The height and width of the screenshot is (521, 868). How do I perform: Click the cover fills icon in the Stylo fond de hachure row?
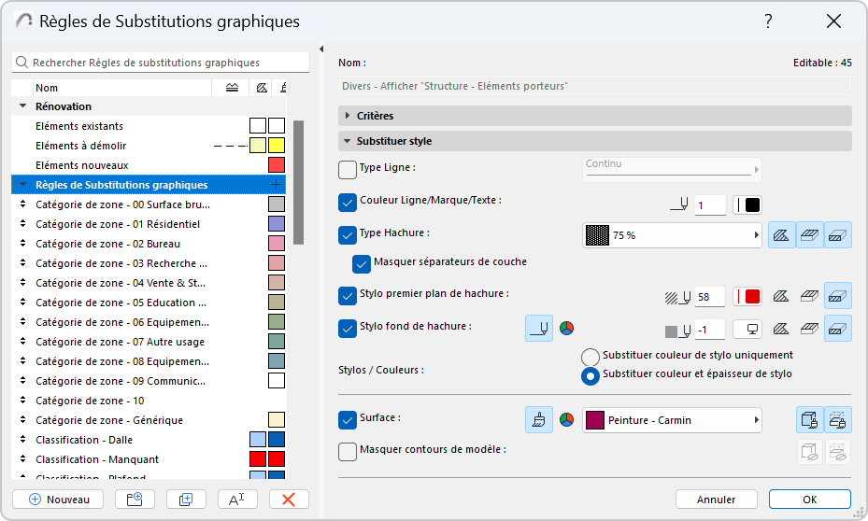pos(809,330)
